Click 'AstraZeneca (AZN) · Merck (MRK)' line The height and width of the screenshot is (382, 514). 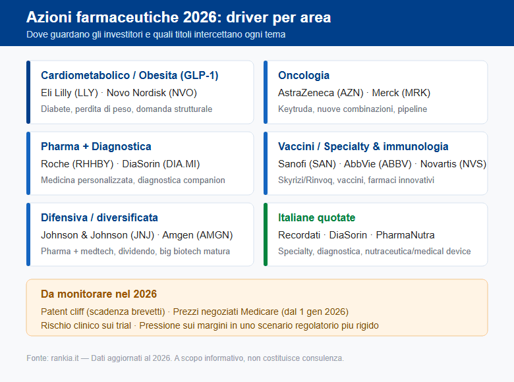pyautogui.click(x=354, y=93)
